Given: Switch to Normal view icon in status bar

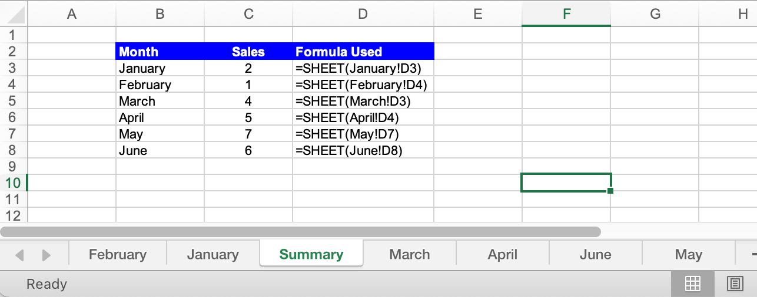Looking at the screenshot, I should pyautogui.click(x=693, y=284).
